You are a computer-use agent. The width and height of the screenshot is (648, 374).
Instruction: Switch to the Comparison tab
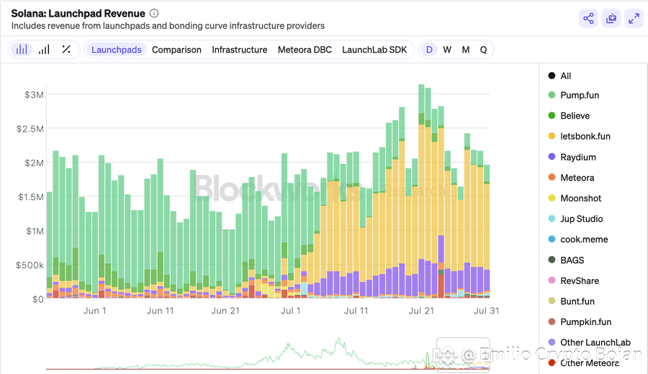pyautogui.click(x=176, y=50)
